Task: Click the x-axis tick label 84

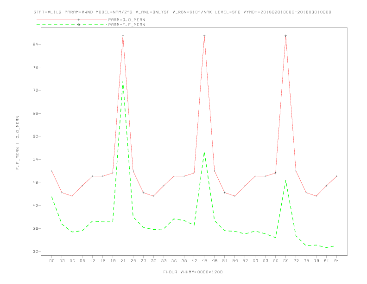Action: click(336, 261)
